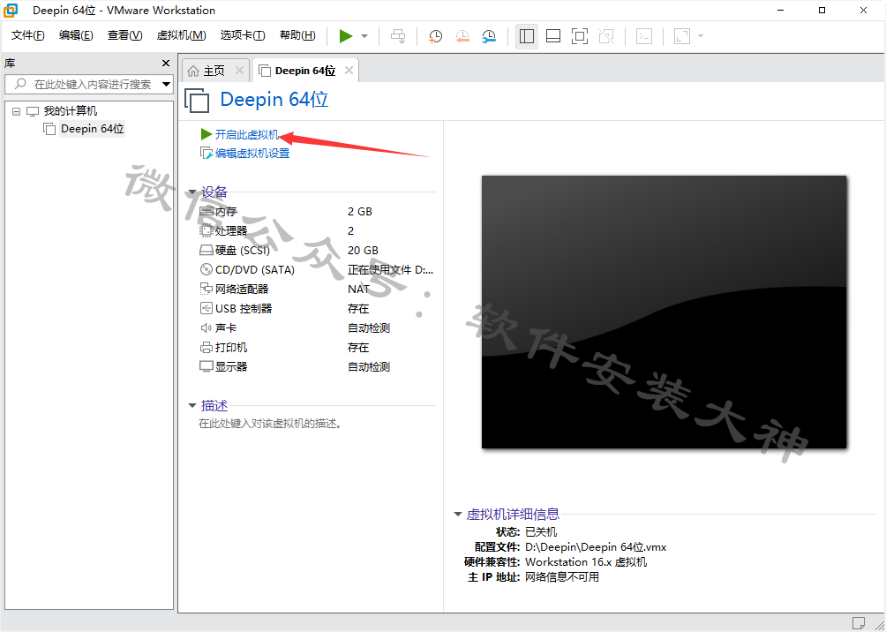Click the console view toolbar icon
The image size is (886, 632).
click(644, 36)
